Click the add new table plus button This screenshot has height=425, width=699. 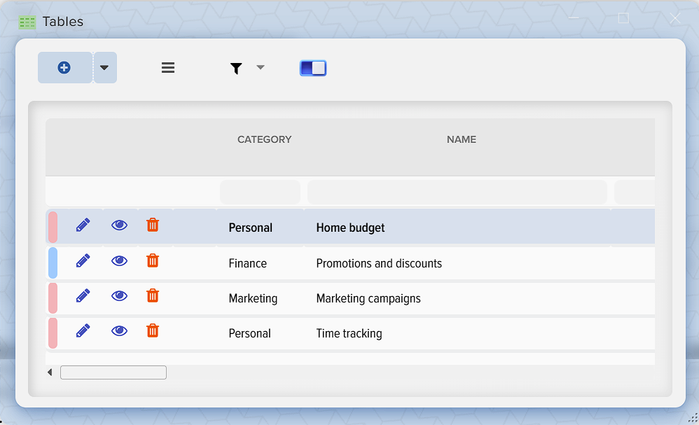pos(64,68)
